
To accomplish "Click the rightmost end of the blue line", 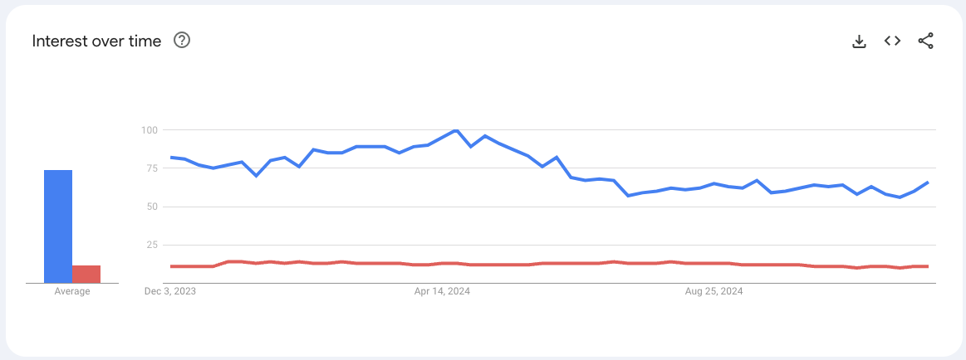I will [x=927, y=182].
